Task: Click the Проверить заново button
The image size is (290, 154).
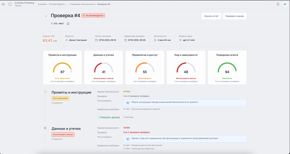Action: point(235,16)
